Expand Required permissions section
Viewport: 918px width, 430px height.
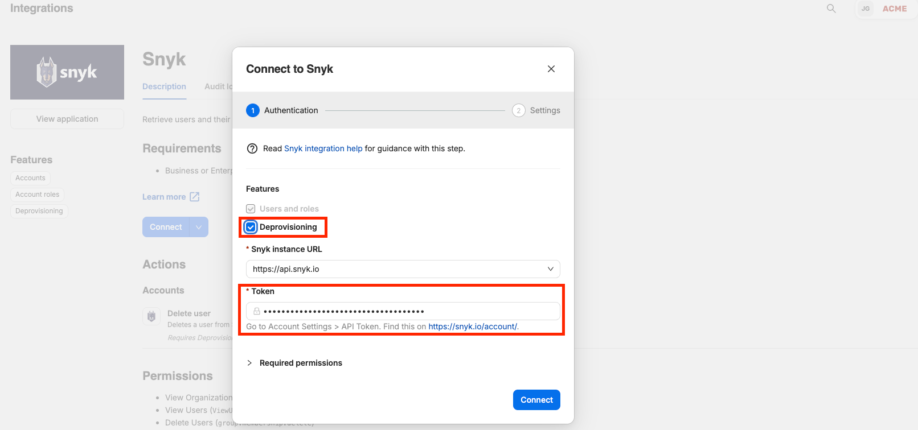click(294, 363)
